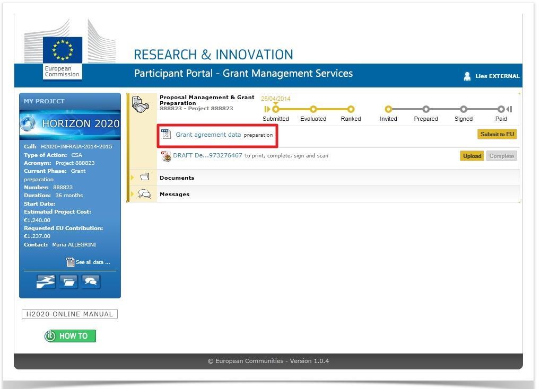Open the DRAFT De...973276467 link

pyautogui.click(x=208, y=155)
